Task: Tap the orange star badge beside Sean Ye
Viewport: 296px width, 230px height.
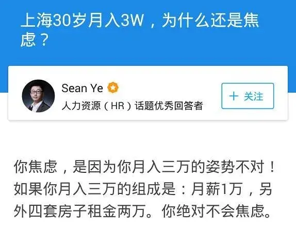Action: tap(113, 87)
